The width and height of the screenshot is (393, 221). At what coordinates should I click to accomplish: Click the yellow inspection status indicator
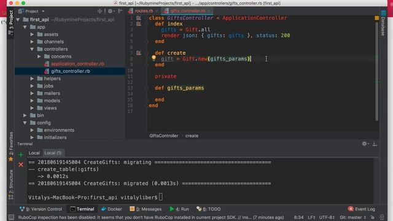pos(376,18)
